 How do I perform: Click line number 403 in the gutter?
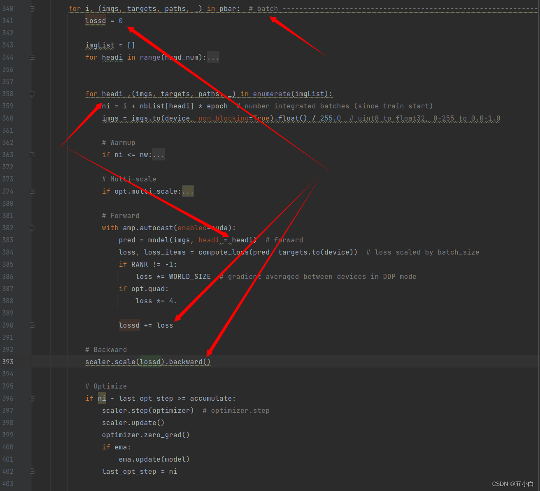(8, 483)
